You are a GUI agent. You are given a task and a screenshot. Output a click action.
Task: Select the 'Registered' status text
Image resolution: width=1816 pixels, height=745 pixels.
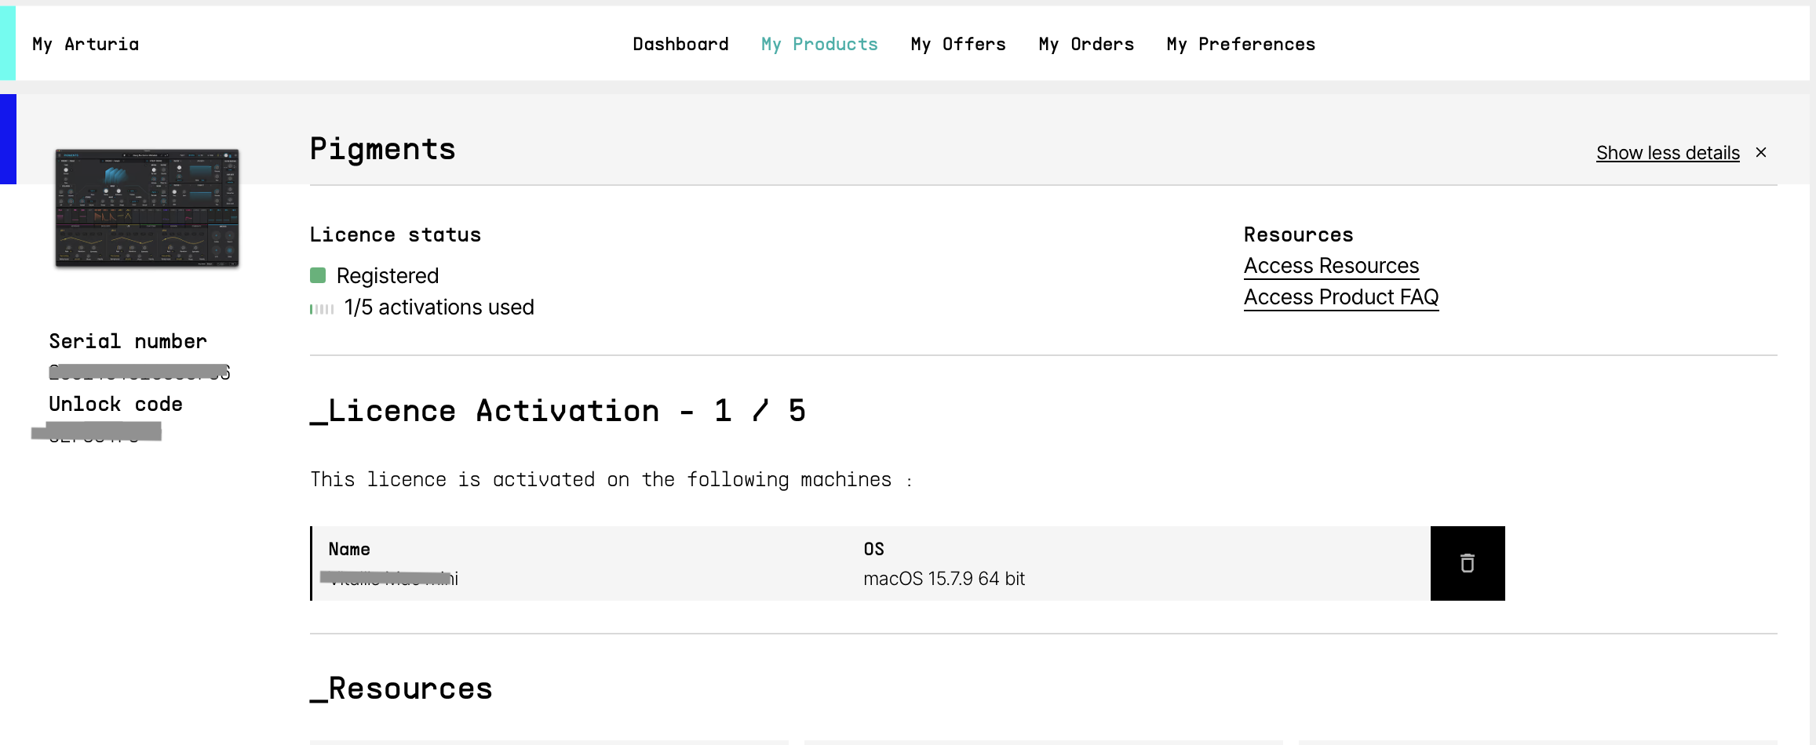pyautogui.click(x=388, y=276)
